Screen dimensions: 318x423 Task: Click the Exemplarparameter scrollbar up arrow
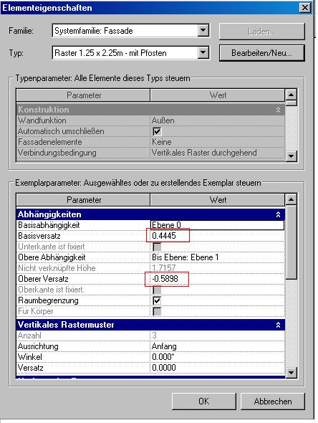tap(291, 199)
